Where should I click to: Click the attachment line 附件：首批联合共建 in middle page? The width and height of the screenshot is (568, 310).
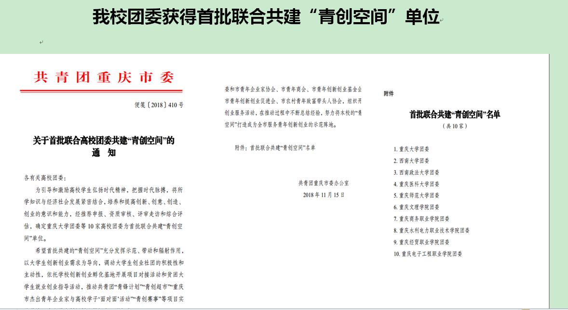pyautogui.click(x=275, y=148)
